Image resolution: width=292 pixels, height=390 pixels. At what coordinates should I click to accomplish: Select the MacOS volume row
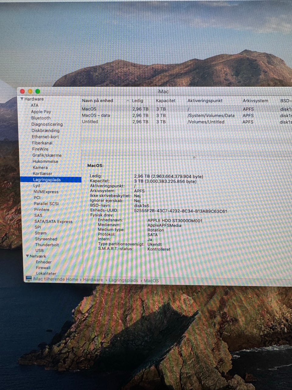point(186,109)
